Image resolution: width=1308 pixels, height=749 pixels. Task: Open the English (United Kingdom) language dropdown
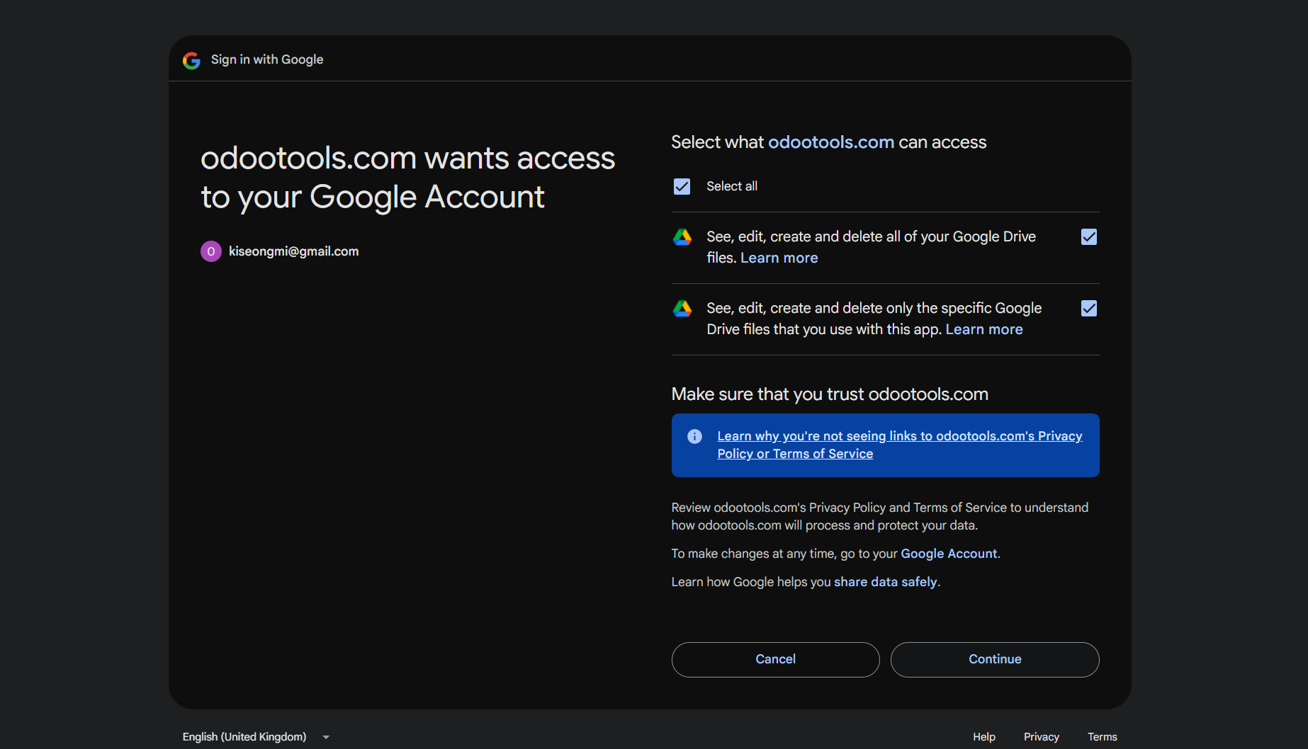244,737
